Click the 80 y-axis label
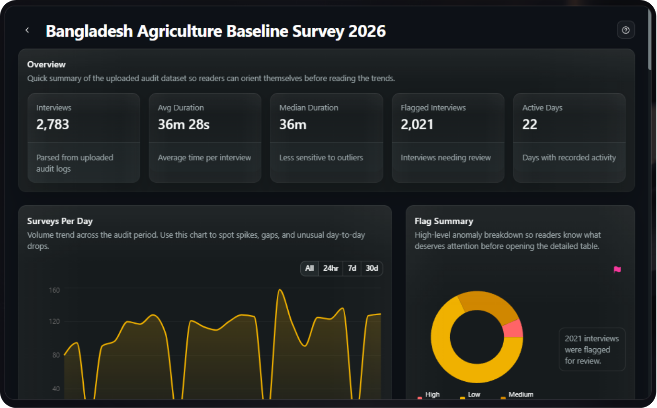Screen dimensions: 657x408 56,355
